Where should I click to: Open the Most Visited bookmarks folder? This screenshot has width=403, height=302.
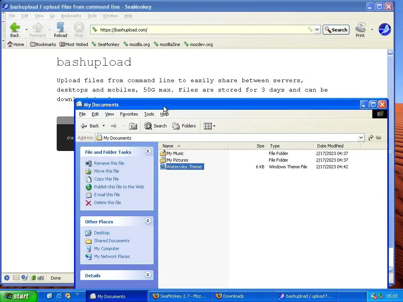coord(74,44)
